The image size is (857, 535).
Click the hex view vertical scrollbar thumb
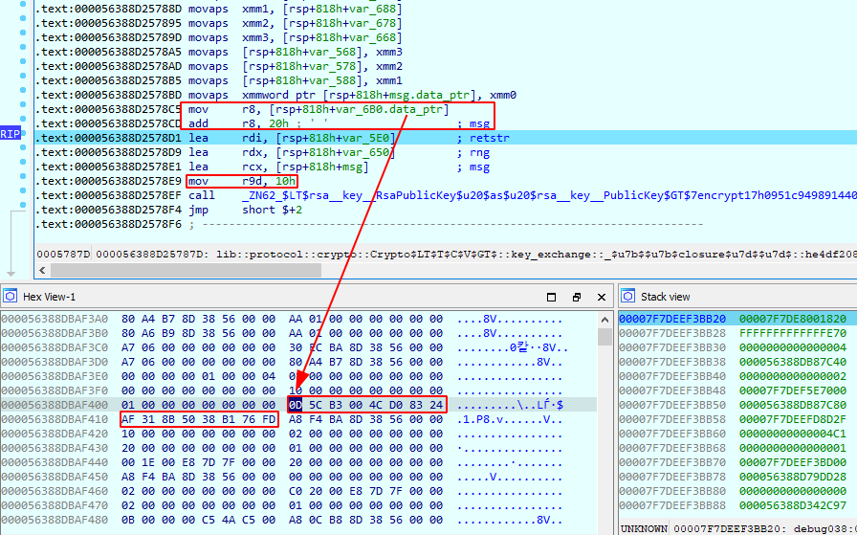(604, 337)
